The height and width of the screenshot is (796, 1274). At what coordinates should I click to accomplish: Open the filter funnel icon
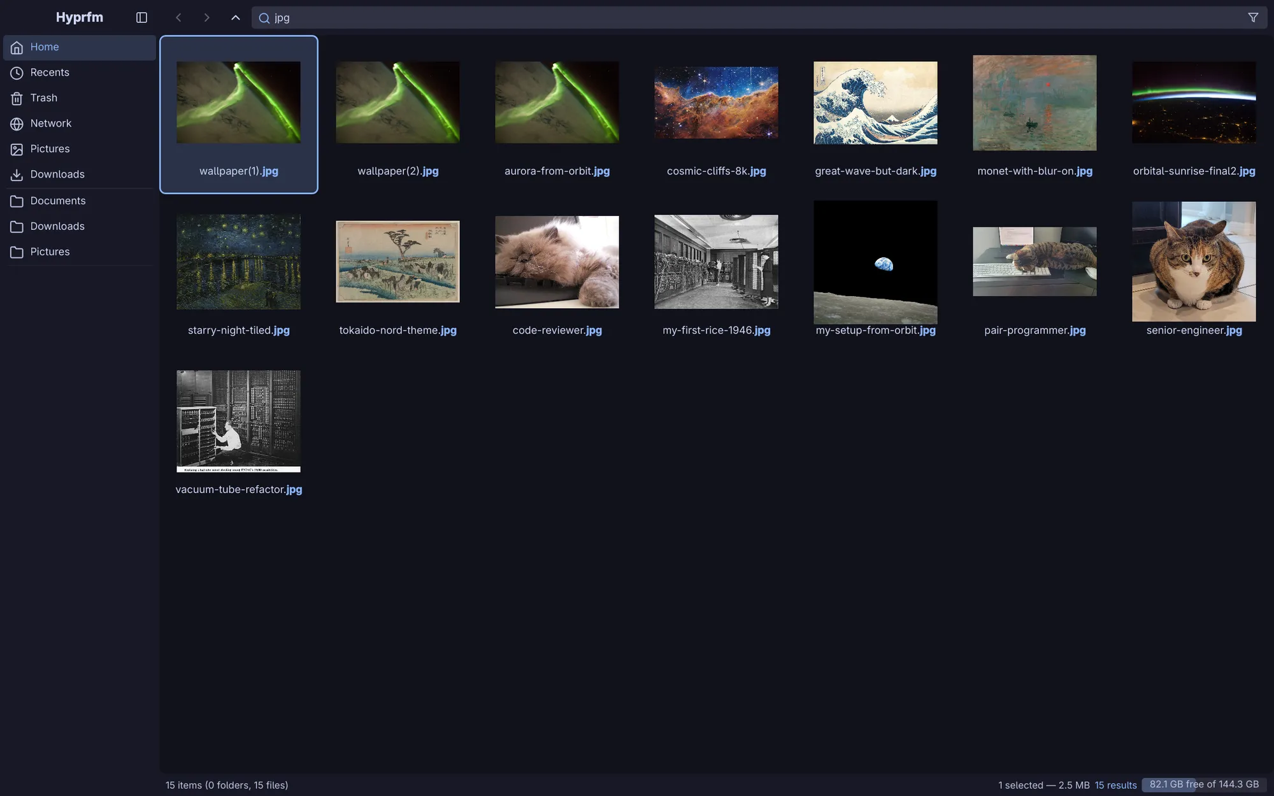(x=1253, y=18)
